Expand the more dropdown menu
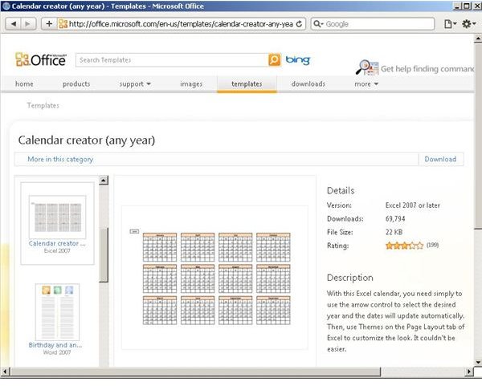 [366, 83]
